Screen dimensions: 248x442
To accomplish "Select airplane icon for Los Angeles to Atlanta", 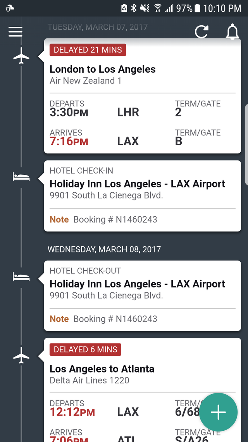I will pos(21,355).
